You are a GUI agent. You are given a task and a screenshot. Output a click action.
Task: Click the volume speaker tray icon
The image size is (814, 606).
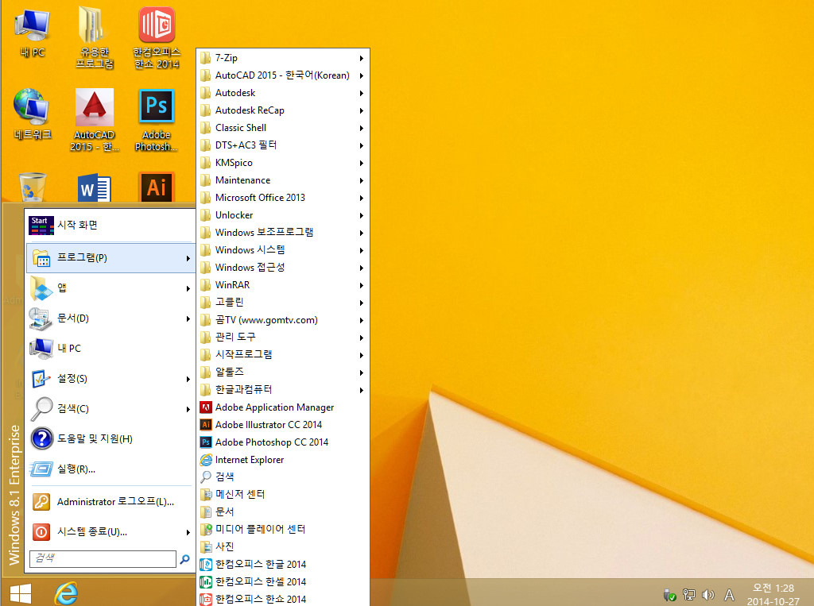pyautogui.click(x=708, y=595)
